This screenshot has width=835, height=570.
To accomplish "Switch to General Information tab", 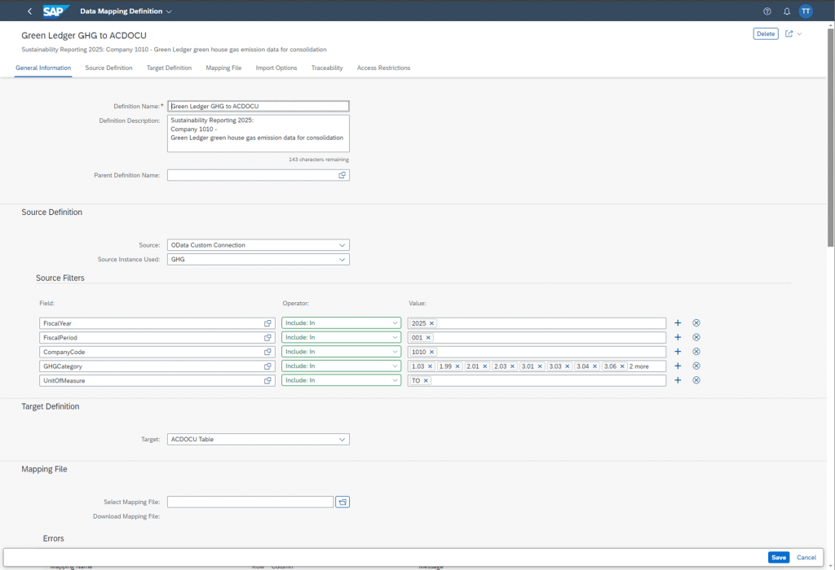I will pyautogui.click(x=43, y=68).
